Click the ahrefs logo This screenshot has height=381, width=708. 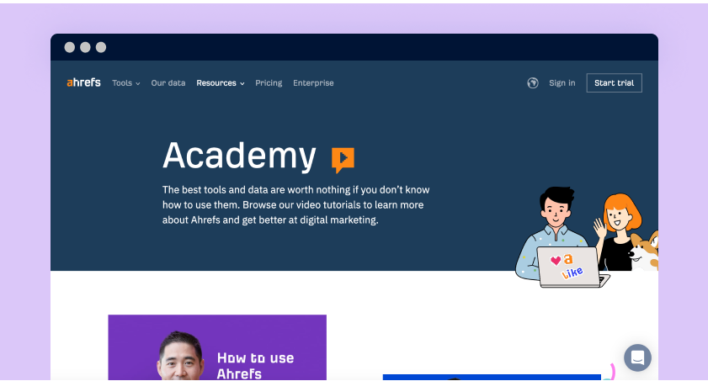coord(83,82)
